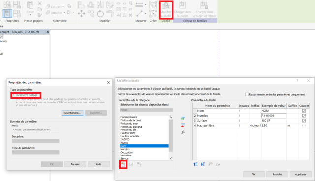Click Aide in Propriétés des paramètres dialog
The width and height of the screenshot is (315, 181).
click(98, 164)
